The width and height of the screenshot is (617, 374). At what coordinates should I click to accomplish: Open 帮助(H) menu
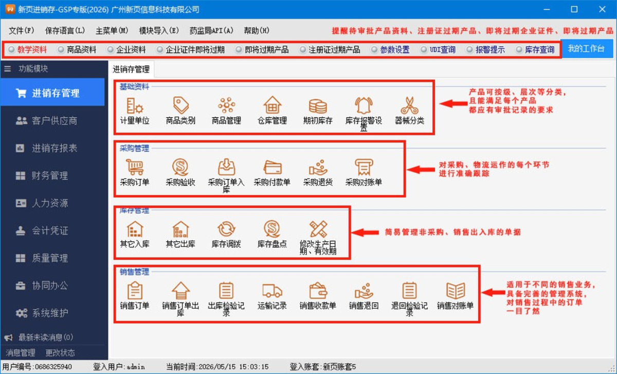point(257,30)
